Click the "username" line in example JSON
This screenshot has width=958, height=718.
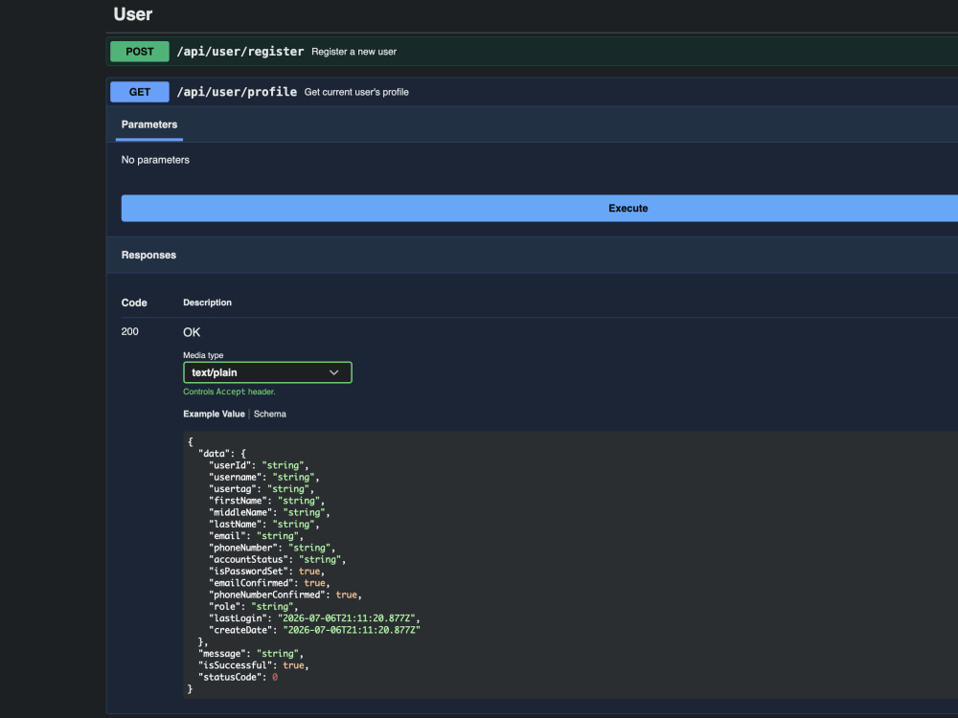click(264, 477)
